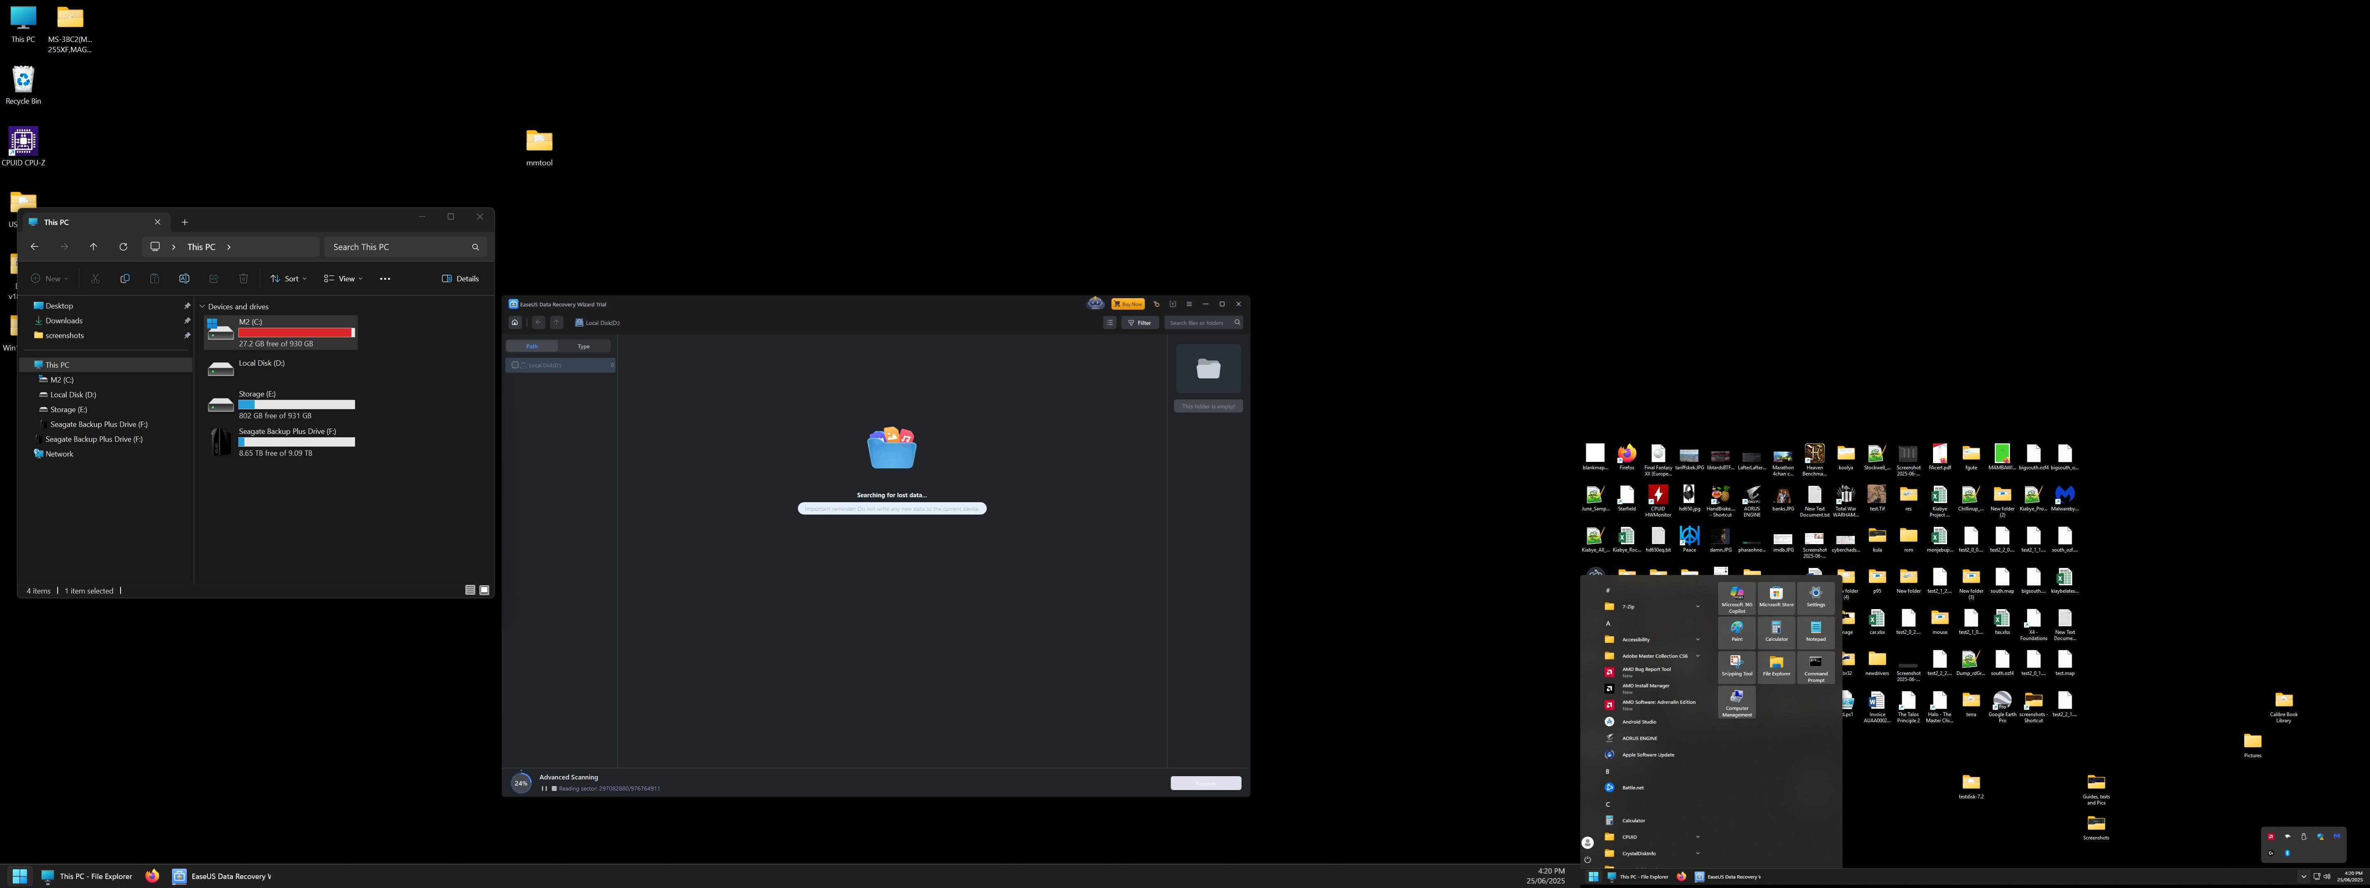Click the 24% scan progress circle
The image size is (2370, 888).
pos(521,783)
